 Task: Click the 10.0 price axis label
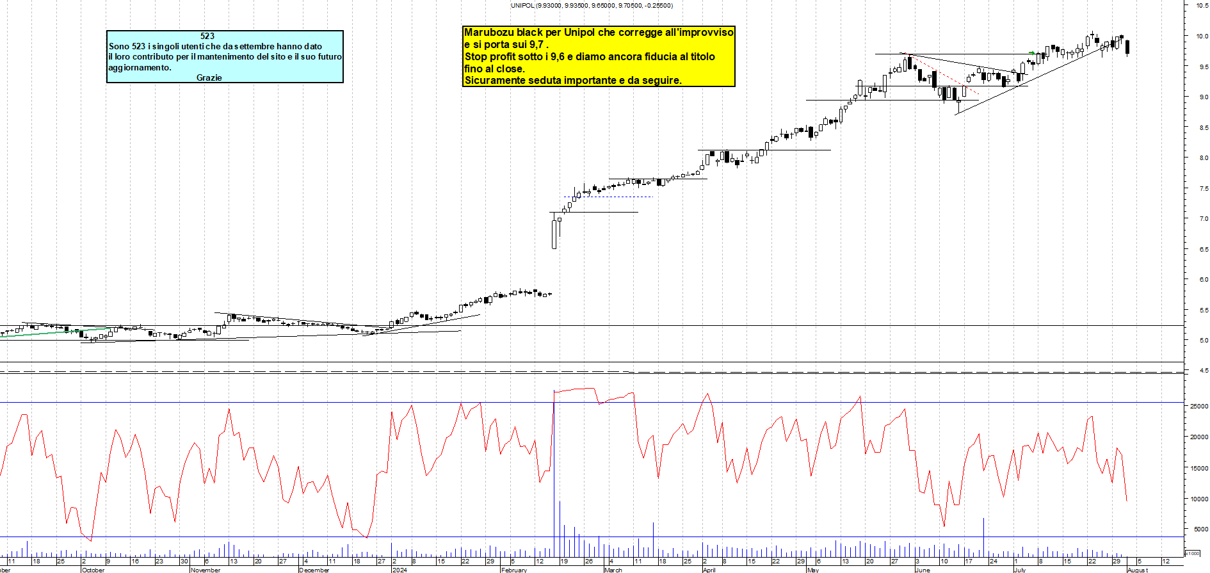point(1202,36)
